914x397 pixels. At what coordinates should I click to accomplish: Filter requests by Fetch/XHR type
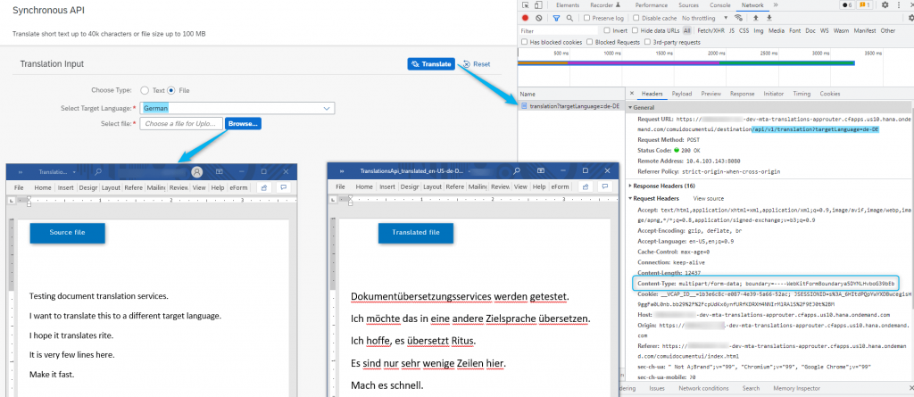pos(710,30)
